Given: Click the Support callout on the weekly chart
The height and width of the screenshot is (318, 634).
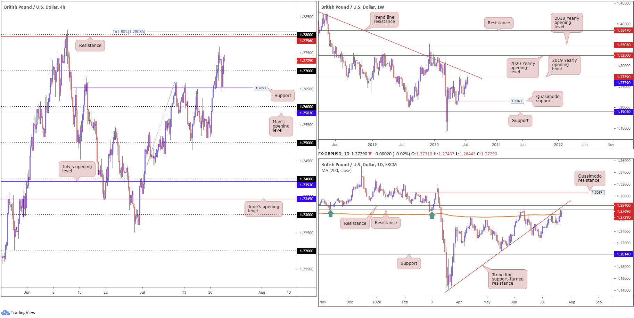Looking at the screenshot, I should click(x=520, y=121).
